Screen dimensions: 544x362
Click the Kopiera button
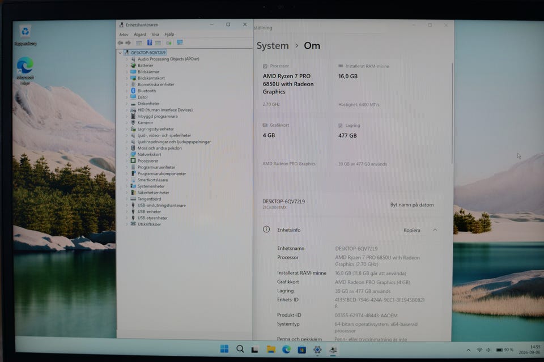click(x=412, y=230)
